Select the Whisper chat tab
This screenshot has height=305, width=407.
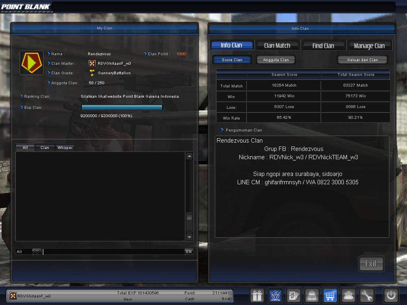(x=65, y=148)
